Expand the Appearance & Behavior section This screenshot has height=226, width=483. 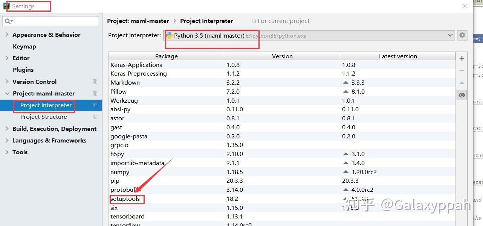[x=7, y=35]
